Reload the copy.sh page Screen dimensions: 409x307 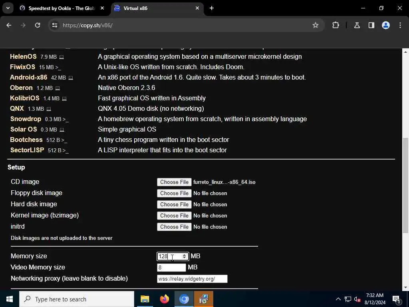tap(38, 25)
